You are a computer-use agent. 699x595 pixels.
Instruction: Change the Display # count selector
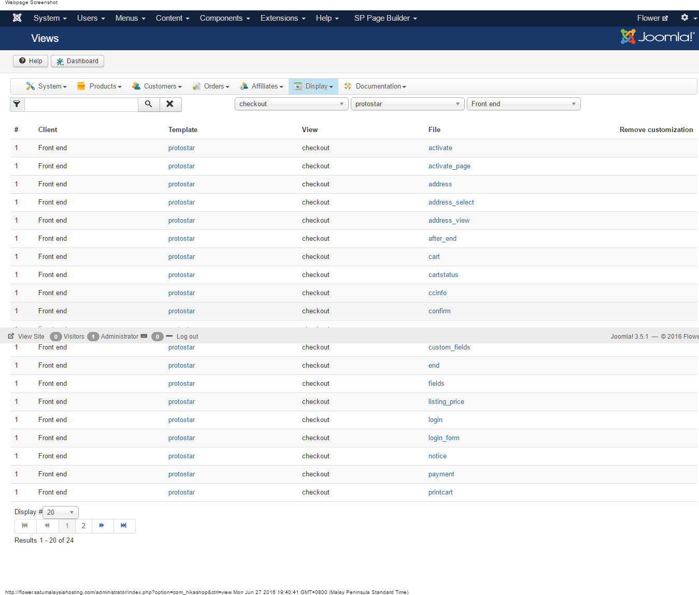(61, 512)
